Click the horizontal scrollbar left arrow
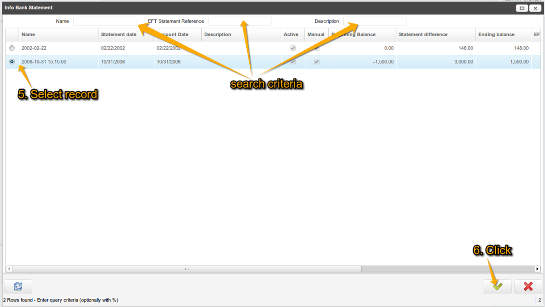Screen dimensions: 545x307 [x=9, y=269]
